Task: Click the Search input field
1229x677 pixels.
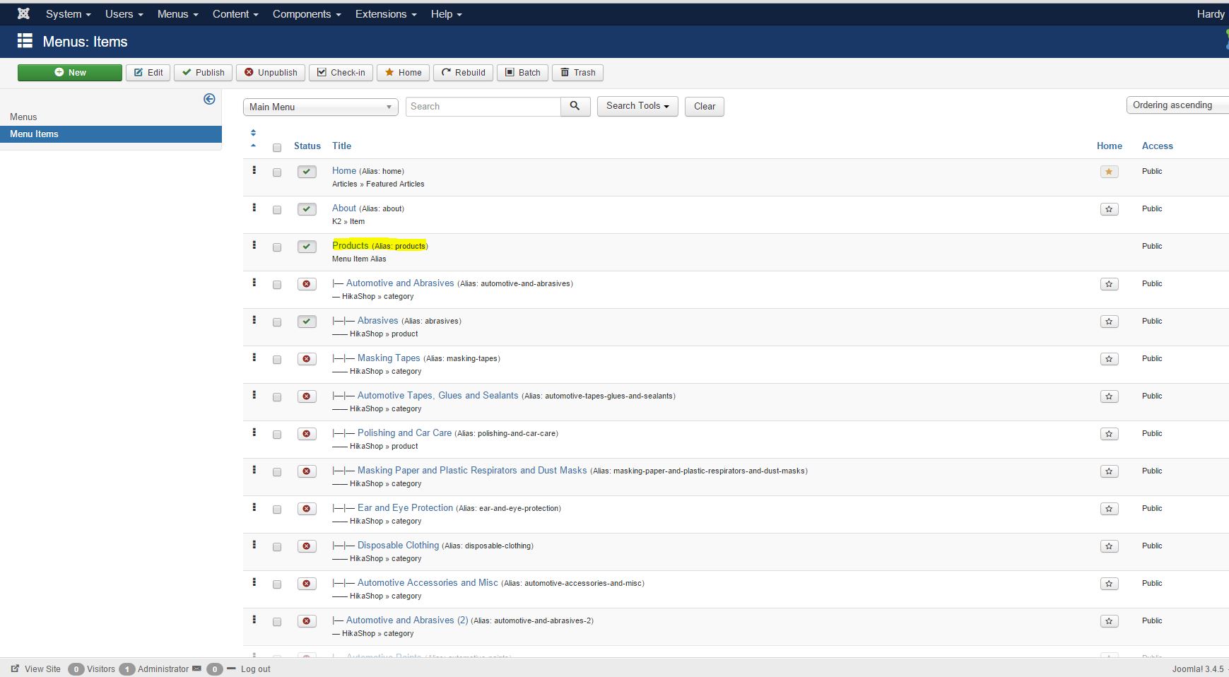Action: point(483,106)
